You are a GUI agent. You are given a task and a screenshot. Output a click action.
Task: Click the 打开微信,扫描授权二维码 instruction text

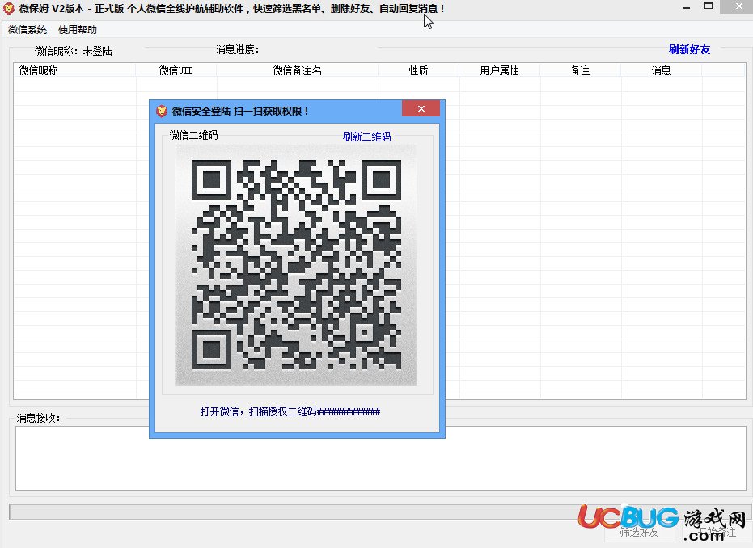290,411
